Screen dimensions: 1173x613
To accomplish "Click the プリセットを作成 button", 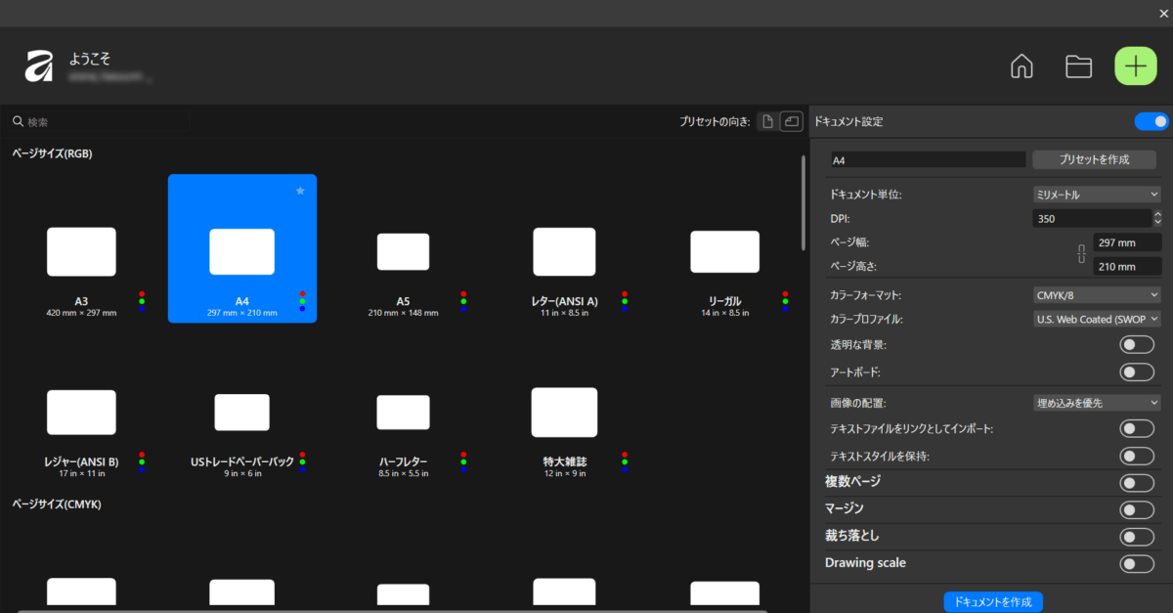I will tap(1094, 159).
